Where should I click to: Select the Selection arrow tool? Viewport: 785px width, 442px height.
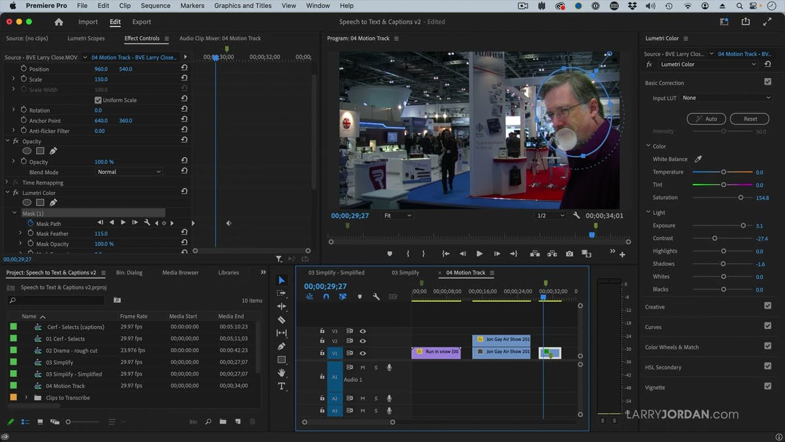281,281
